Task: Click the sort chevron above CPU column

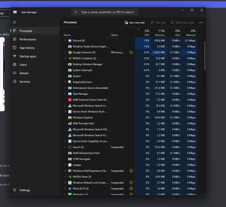Action: [138, 29]
